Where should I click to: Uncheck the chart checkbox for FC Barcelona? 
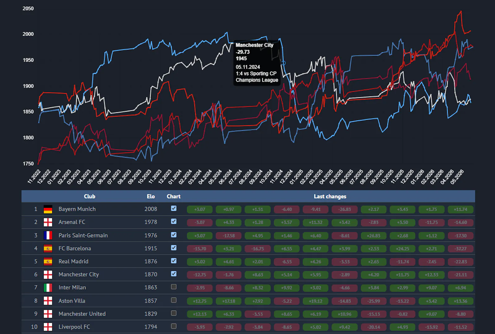click(x=174, y=248)
